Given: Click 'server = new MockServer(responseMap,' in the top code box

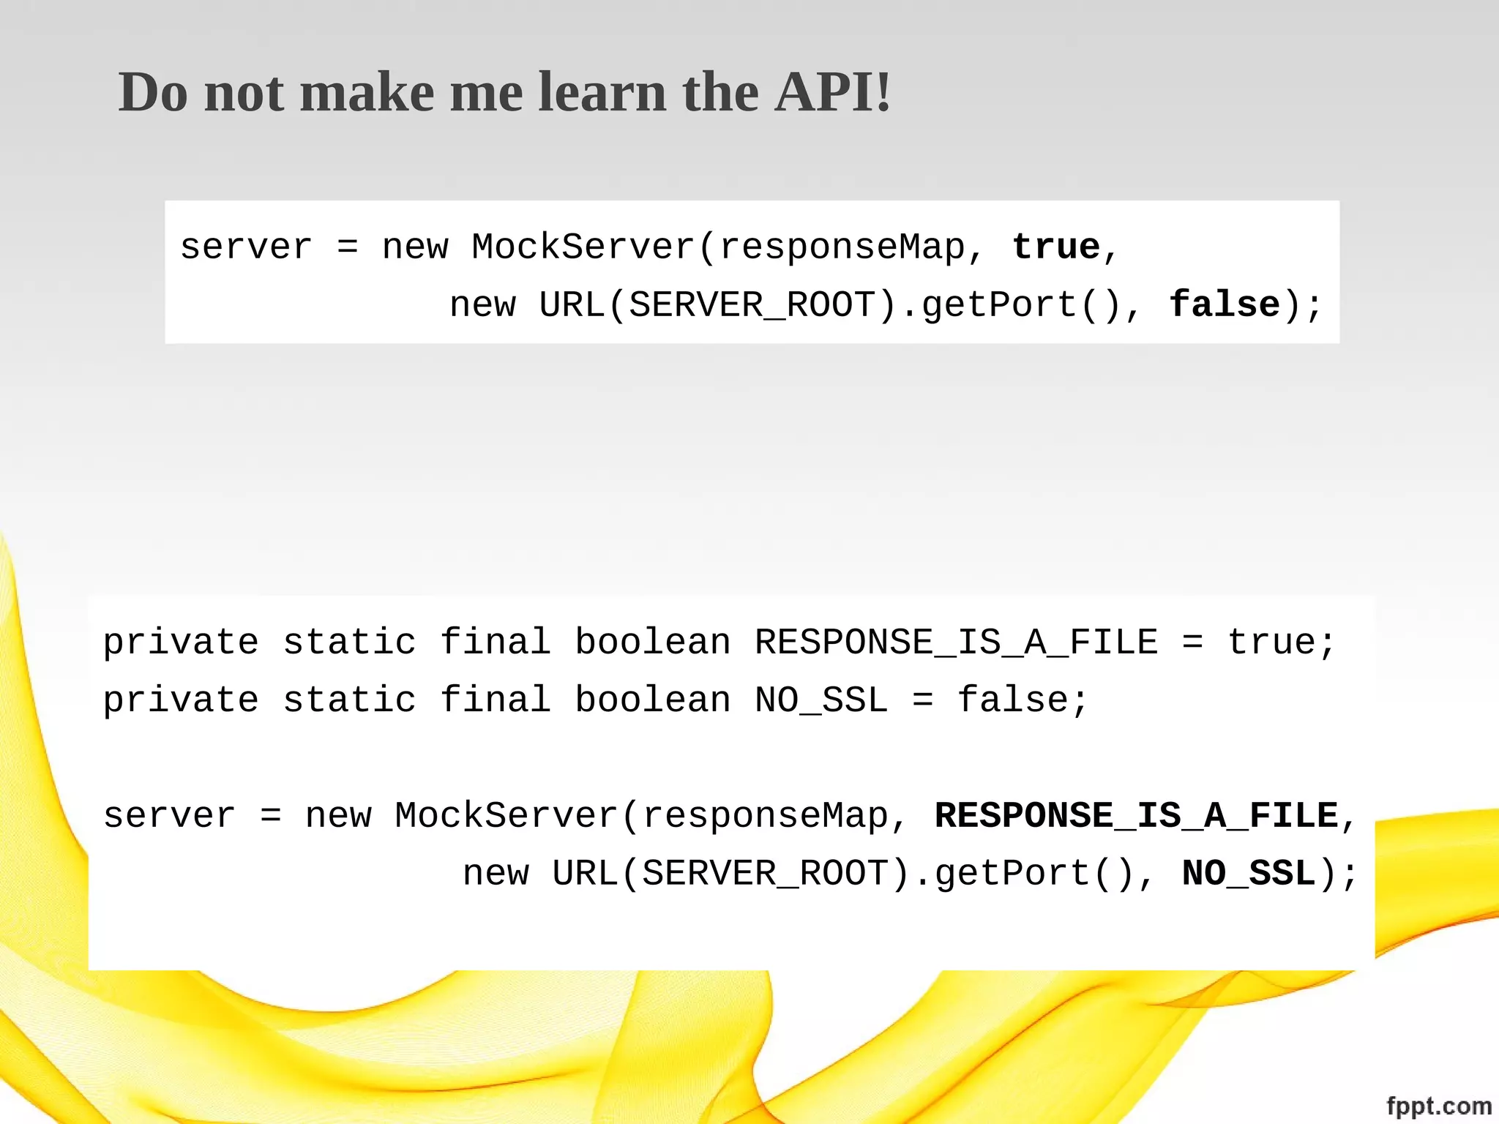Looking at the screenshot, I should tap(583, 247).
